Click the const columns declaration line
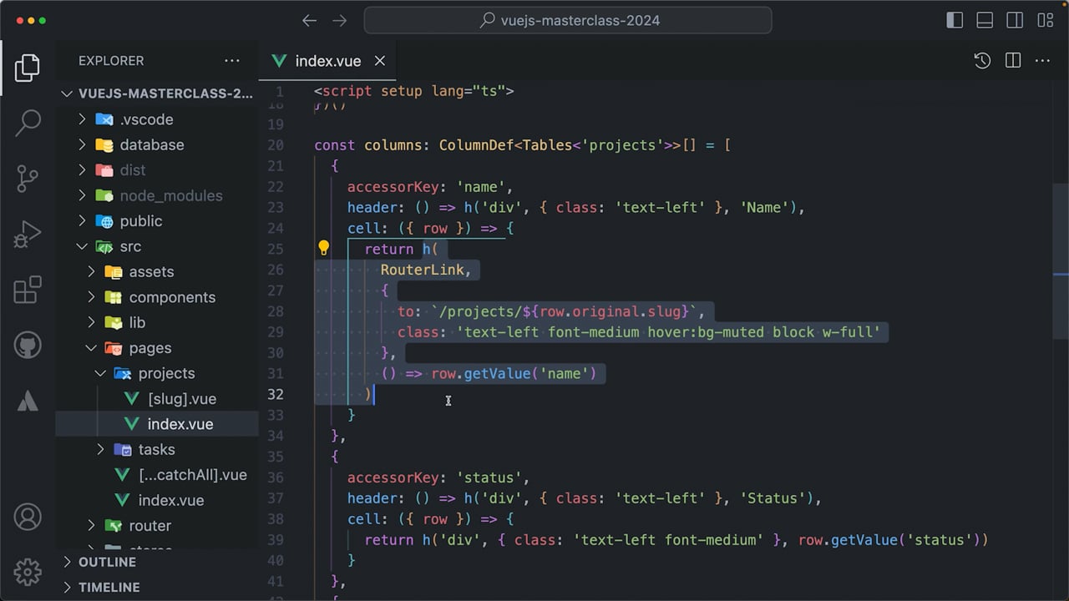Image resolution: width=1069 pixels, height=601 pixels. pos(523,145)
